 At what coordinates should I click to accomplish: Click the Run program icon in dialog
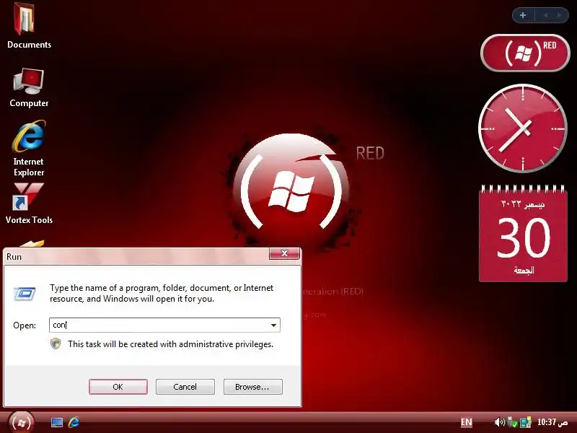(25, 294)
